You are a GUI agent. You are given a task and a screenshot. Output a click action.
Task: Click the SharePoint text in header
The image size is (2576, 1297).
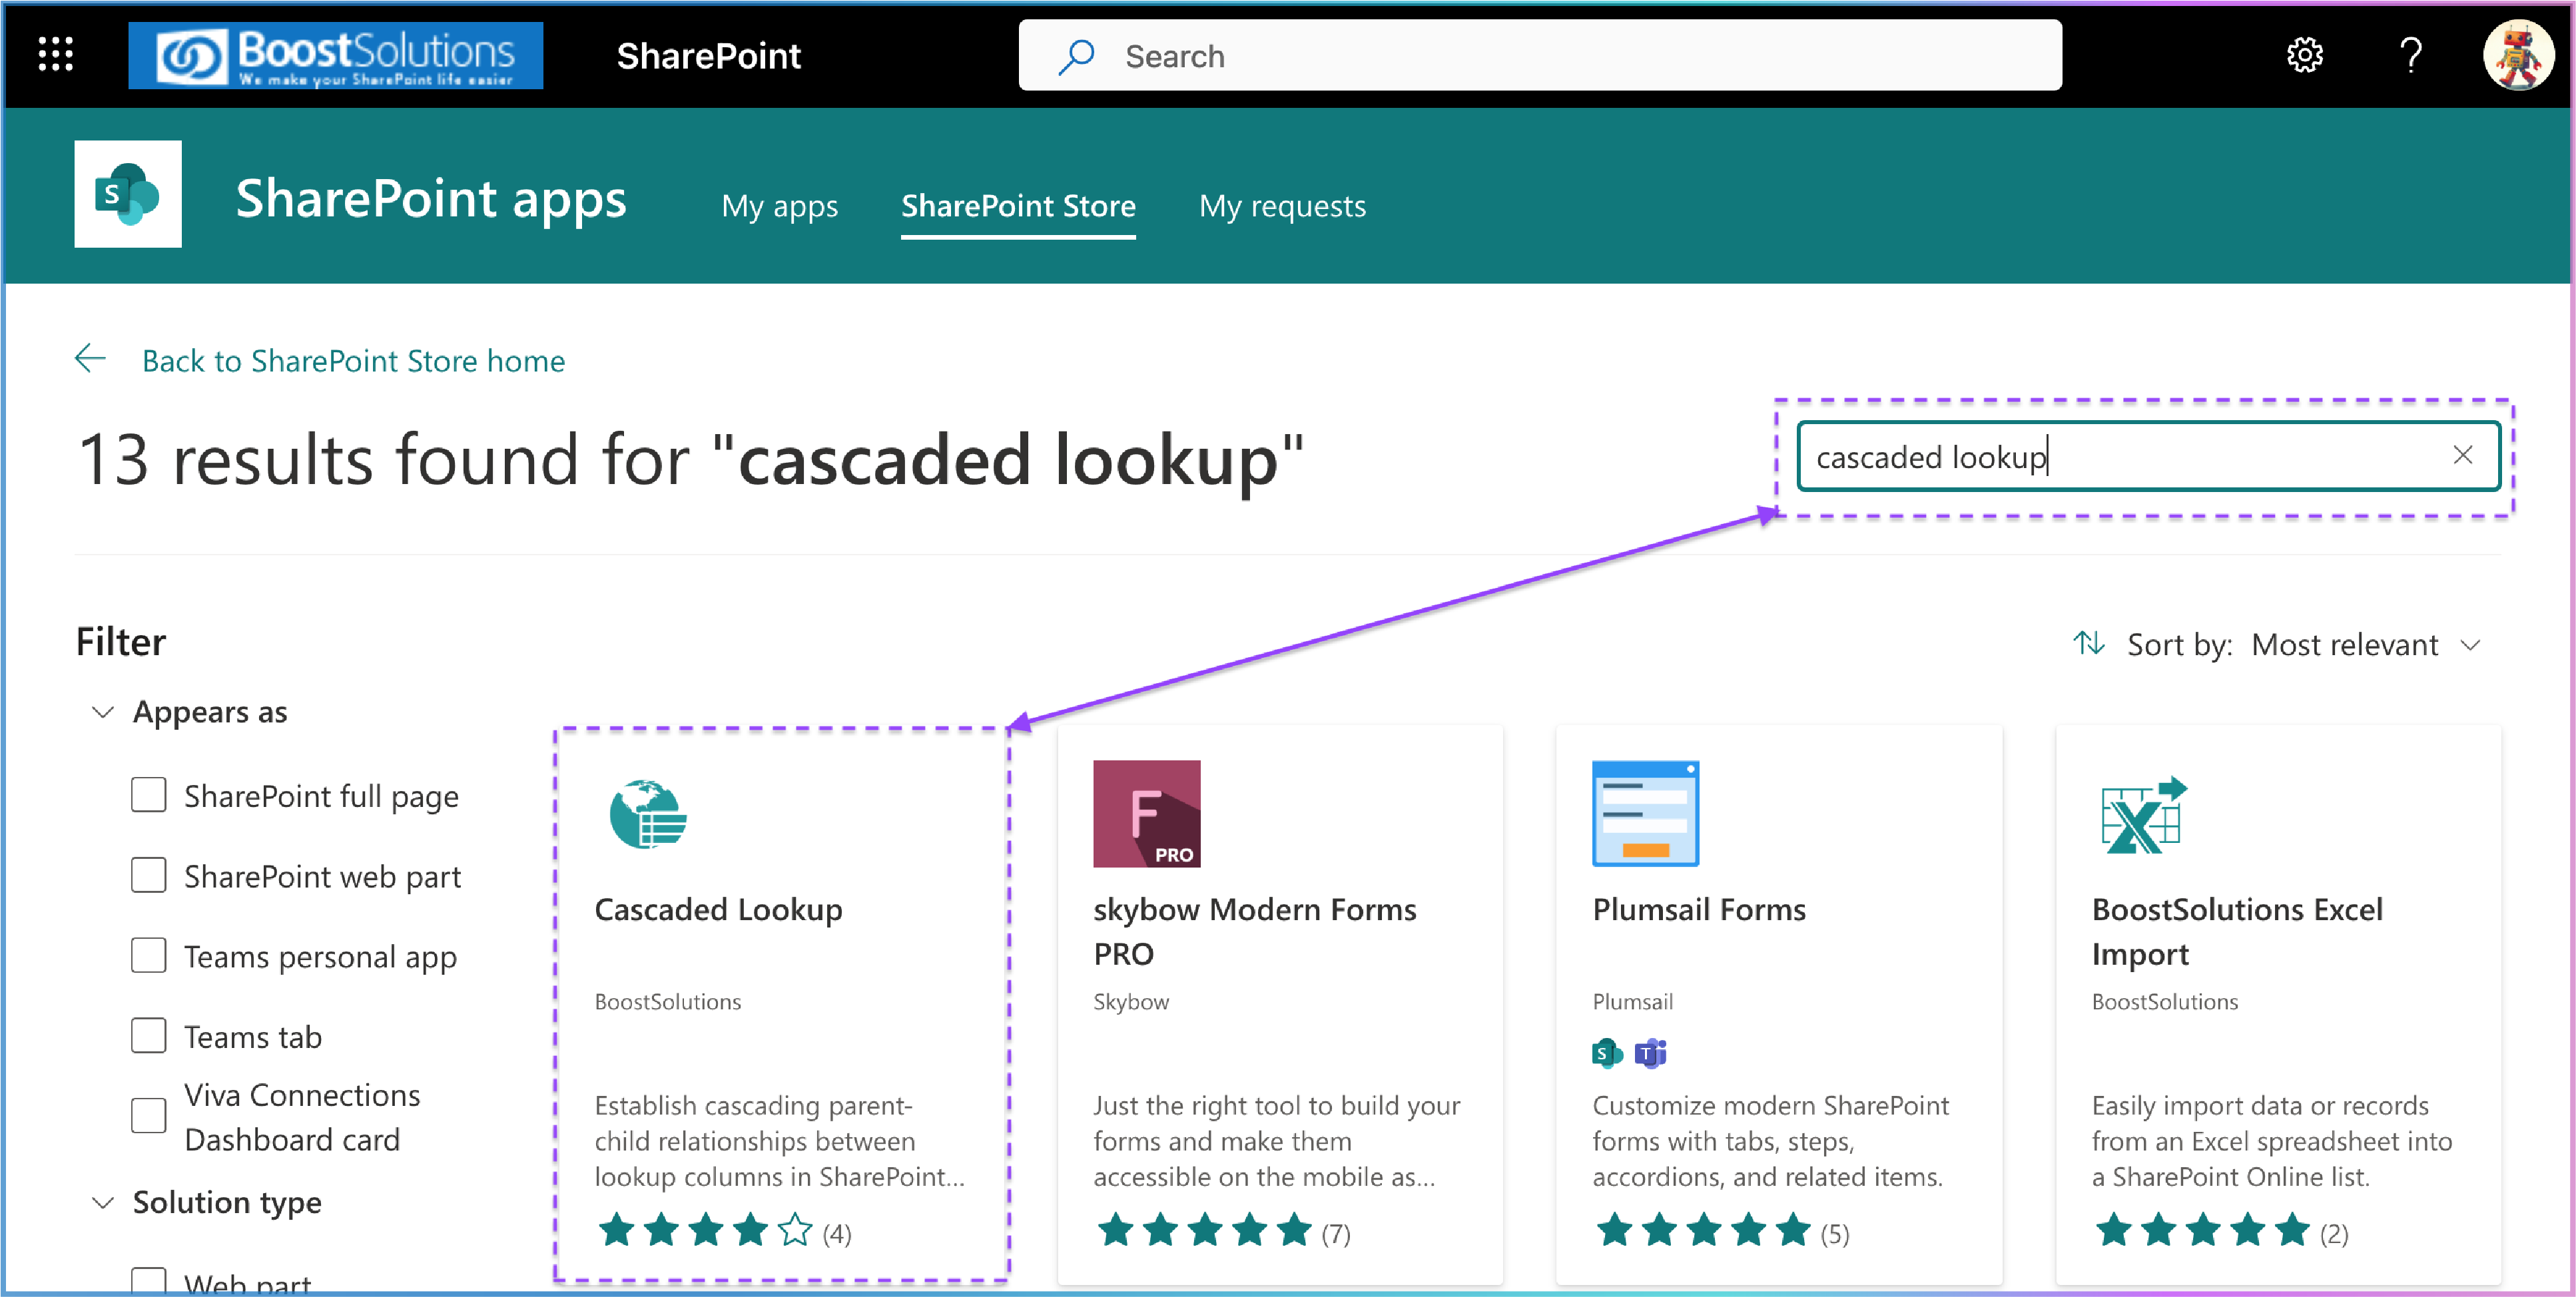point(708,56)
